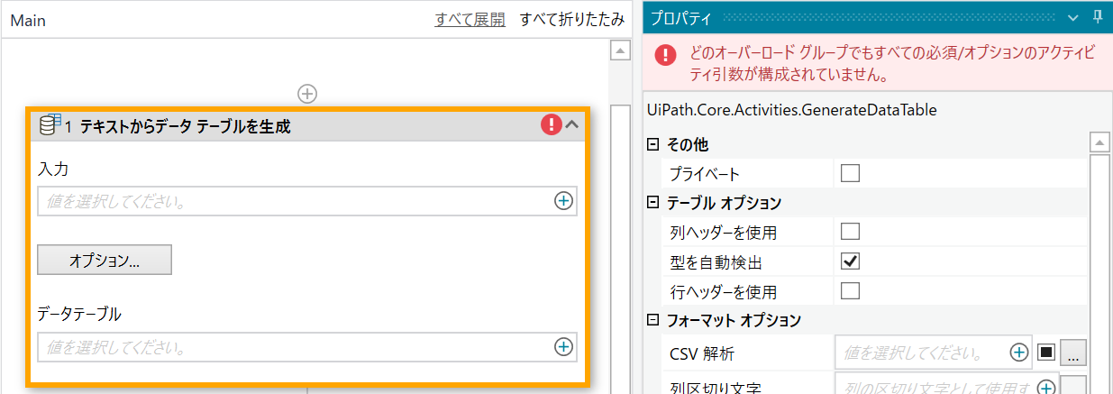Uncheck 型を自動検出 checkbox

pos(850,261)
